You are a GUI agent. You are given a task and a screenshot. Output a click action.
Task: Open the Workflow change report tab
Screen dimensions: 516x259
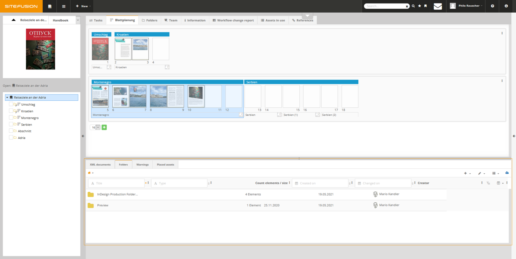(x=233, y=20)
